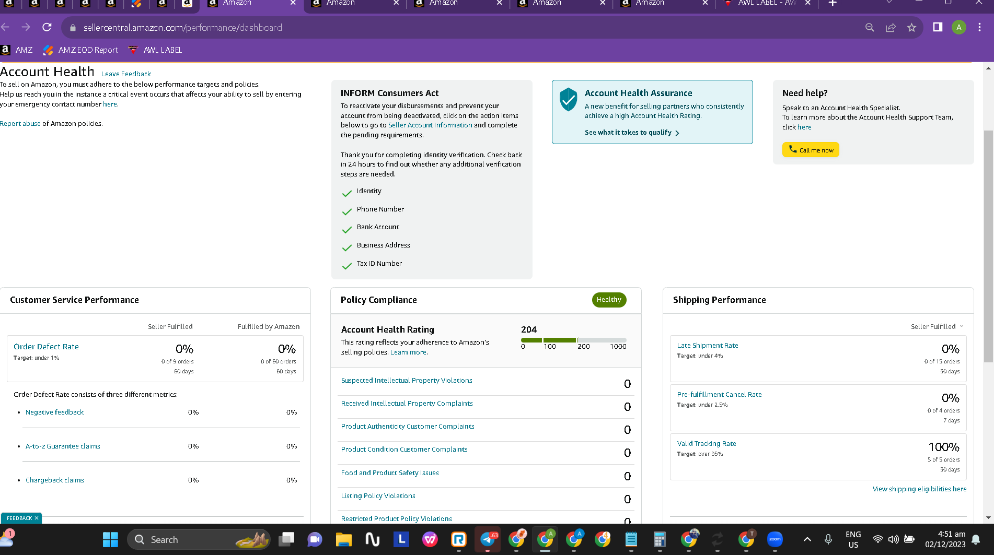Open the microphone tray icon

828,539
